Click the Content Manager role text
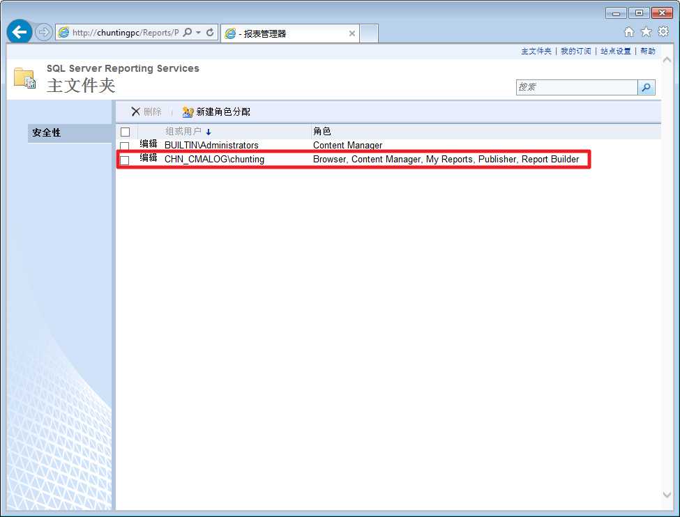This screenshot has width=680, height=517. [x=348, y=145]
